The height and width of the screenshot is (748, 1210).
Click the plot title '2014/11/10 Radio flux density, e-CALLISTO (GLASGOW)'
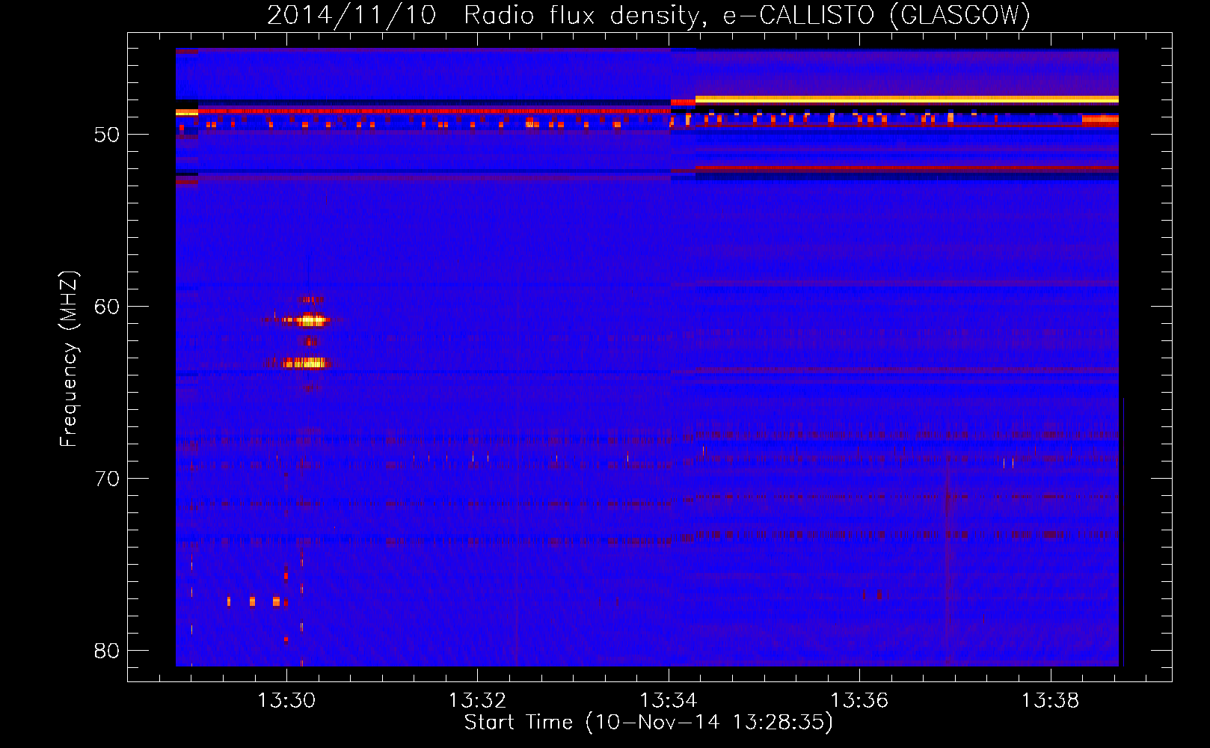[648, 15]
